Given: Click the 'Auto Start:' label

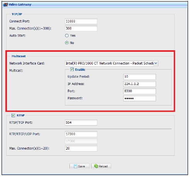Looking at the screenshot, I should click(x=17, y=36).
